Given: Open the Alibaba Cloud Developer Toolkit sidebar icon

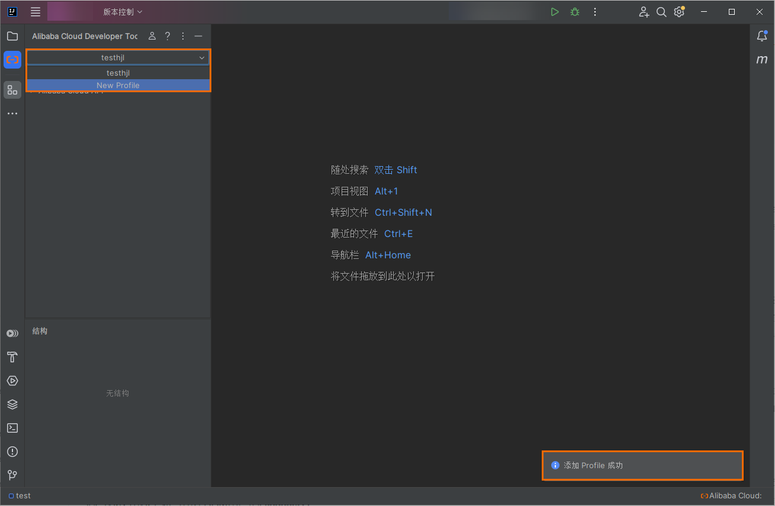Looking at the screenshot, I should click(12, 60).
